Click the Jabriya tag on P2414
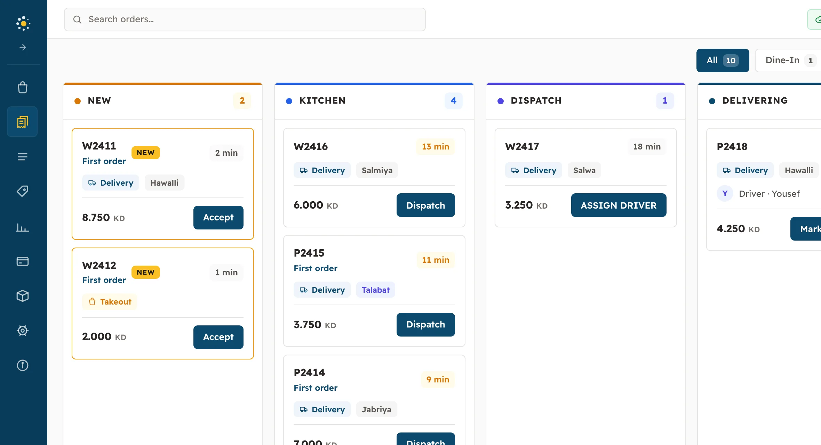821x445 pixels. tap(376, 410)
